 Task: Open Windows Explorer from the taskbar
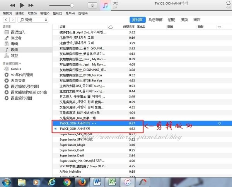[x=22, y=182]
